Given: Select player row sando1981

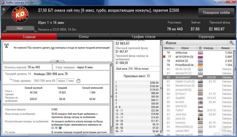Looking at the screenshot, I should [x=198, y=131].
